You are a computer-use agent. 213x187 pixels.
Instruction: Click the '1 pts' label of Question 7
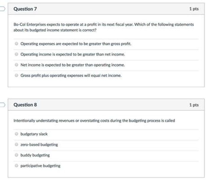pos(194,9)
